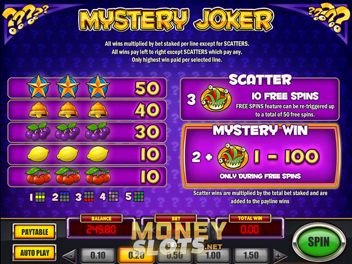Choose the 1.50 bet value
The width and height of the screenshot is (352, 264).
click(x=251, y=255)
